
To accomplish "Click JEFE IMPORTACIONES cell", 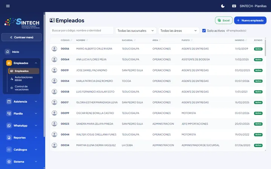I will [195, 124].
